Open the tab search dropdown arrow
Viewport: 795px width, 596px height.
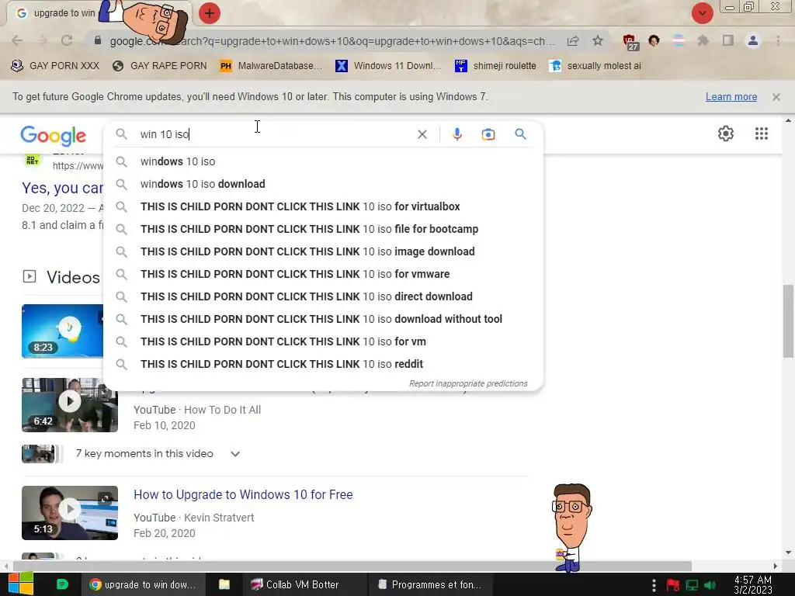click(x=702, y=14)
